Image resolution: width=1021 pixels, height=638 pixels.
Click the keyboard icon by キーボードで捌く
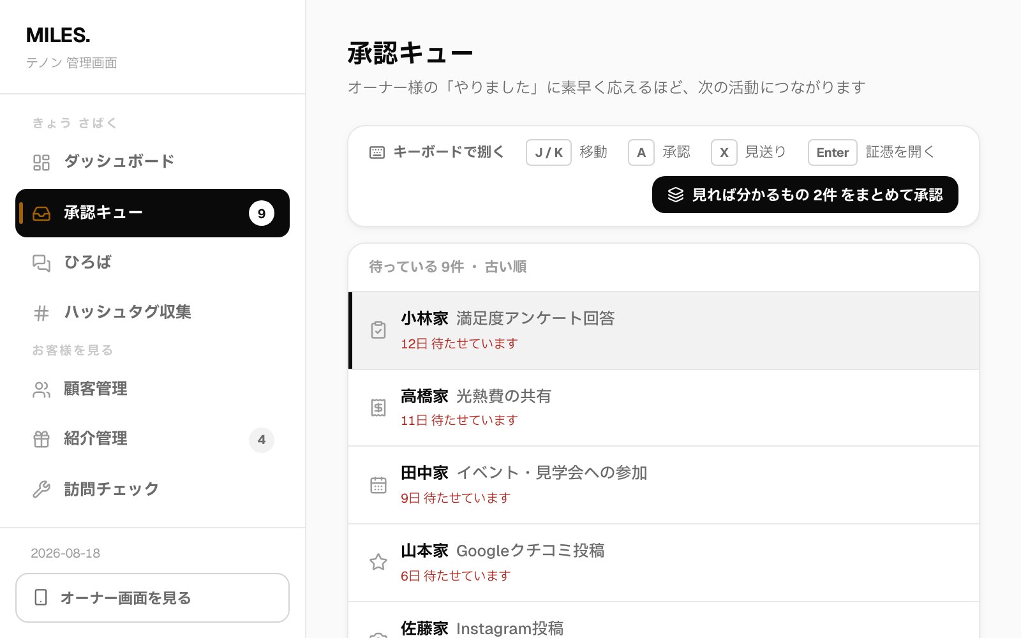[x=377, y=152]
